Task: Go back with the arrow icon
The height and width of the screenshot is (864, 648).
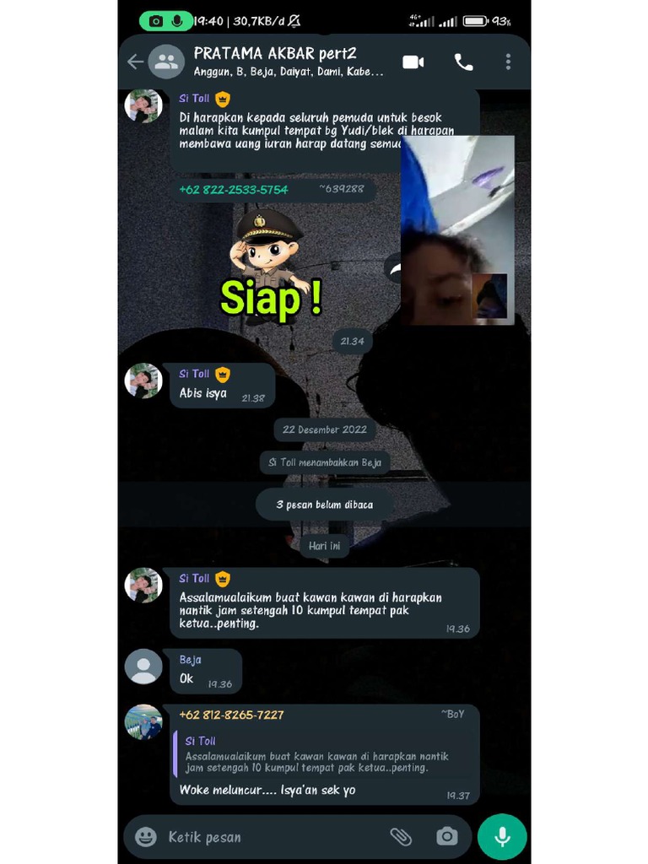Action: click(x=135, y=62)
